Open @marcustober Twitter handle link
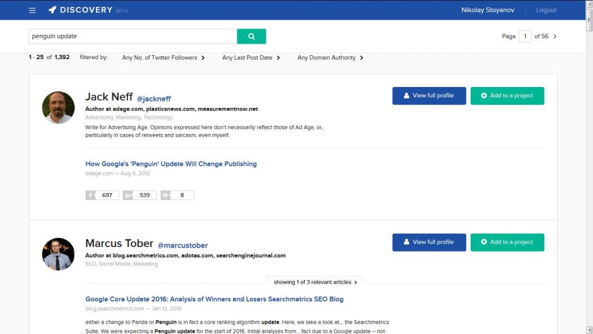 182,245
